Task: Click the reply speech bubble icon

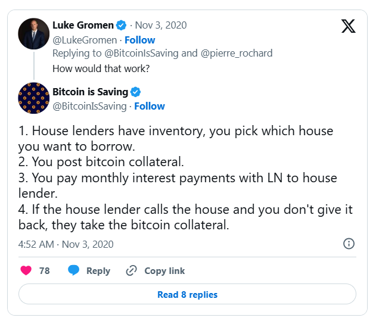Action: coord(74,270)
